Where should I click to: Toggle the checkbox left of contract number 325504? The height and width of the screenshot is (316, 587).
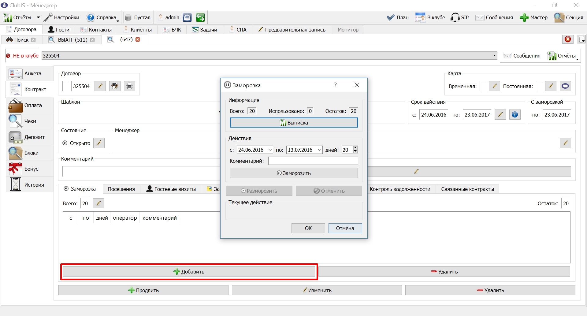pyautogui.click(x=65, y=86)
